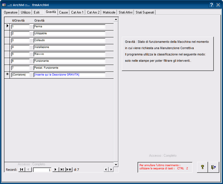Switch to Stati Superati tab

coord(145,12)
